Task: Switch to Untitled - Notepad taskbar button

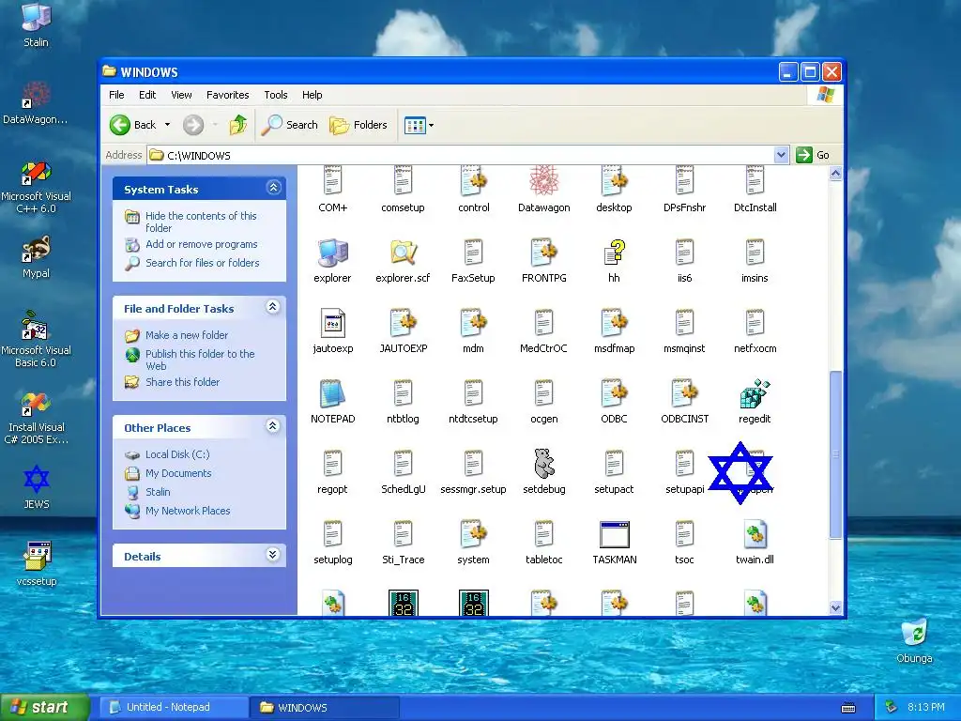Action: click(175, 707)
